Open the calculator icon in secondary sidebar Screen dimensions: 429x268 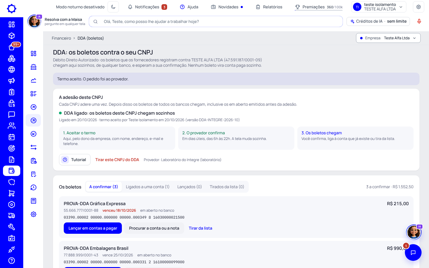click(34, 201)
